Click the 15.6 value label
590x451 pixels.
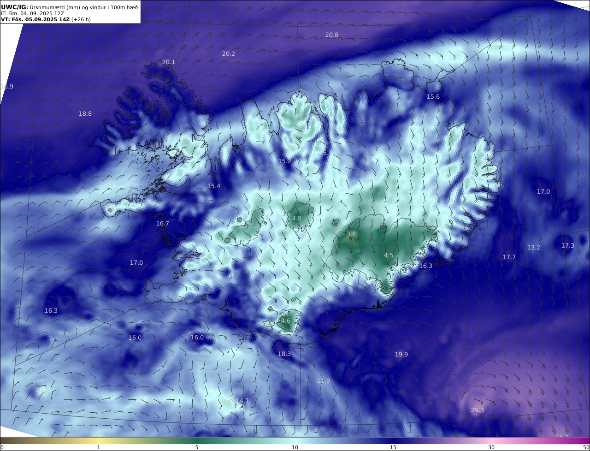433,96
